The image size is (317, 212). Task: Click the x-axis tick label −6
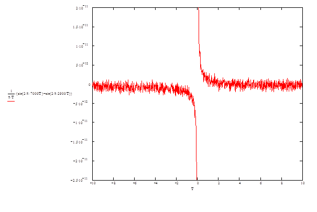(135, 184)
